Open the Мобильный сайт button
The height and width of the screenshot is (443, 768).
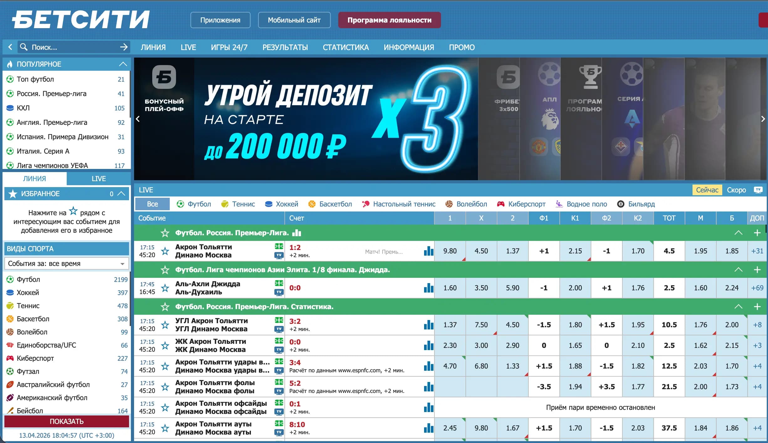point(294,20)
